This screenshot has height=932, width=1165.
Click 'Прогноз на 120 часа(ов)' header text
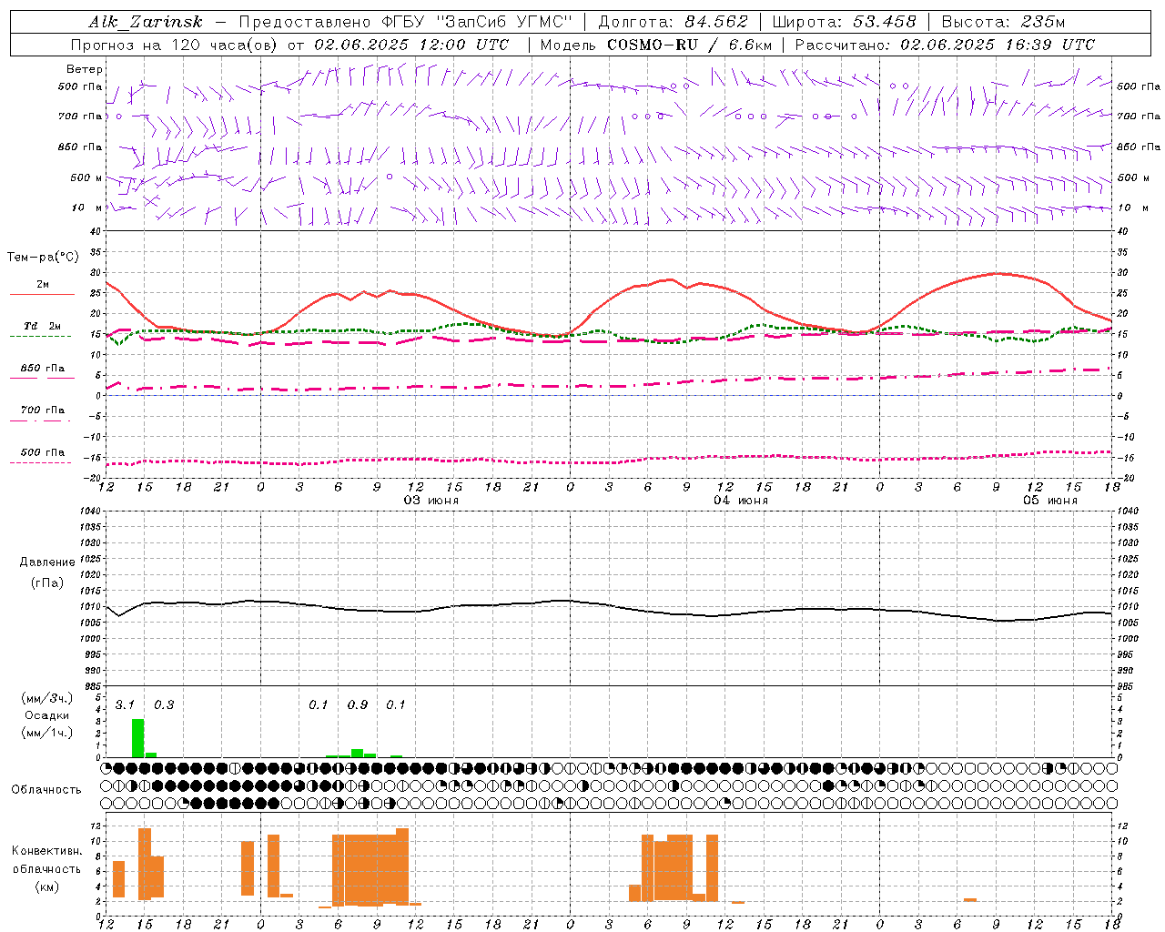point(175,45)
